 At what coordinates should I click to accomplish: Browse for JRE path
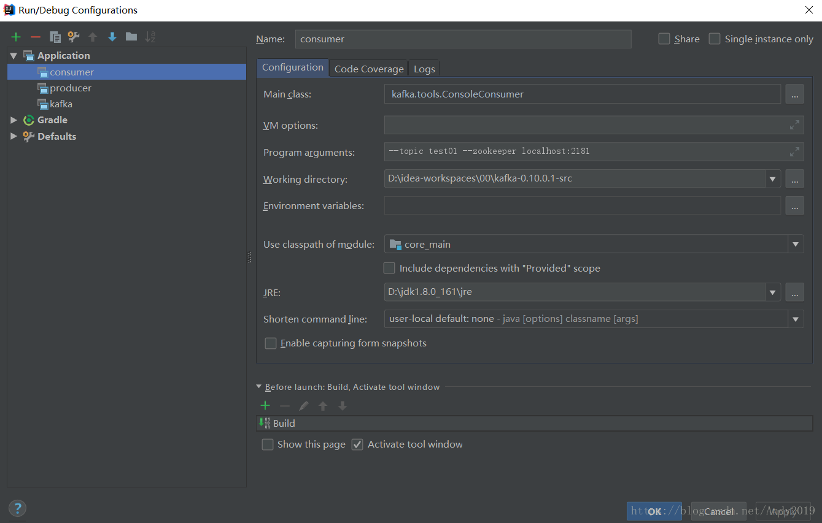click(x=794, y=292)
